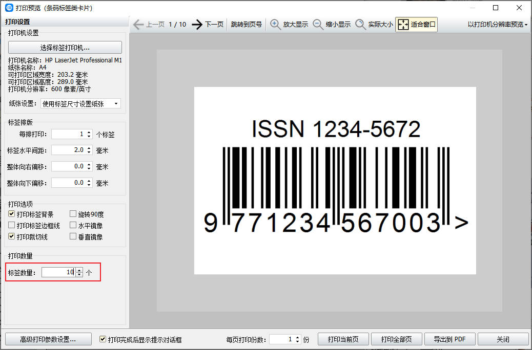Screen dimensions: 532x350
Task: Maximize the print preview window
Action: (496, 8)
